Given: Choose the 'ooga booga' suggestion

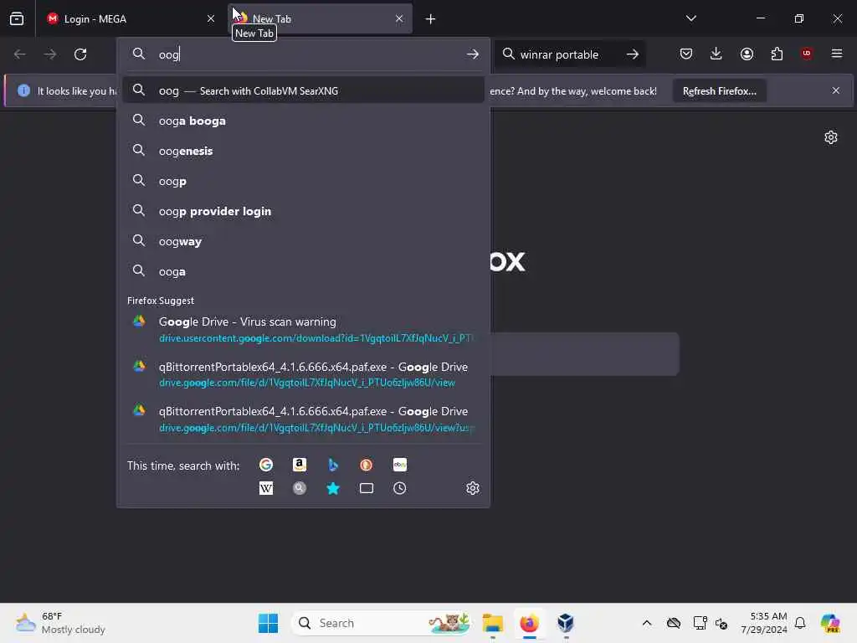Looking at the screenshot, I should [303, 121].
